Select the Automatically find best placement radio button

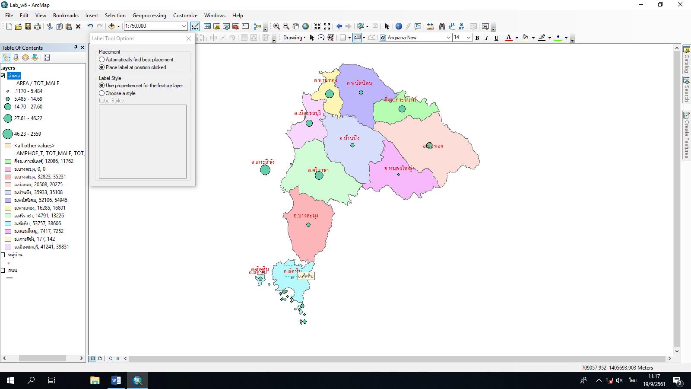[102, 60]
